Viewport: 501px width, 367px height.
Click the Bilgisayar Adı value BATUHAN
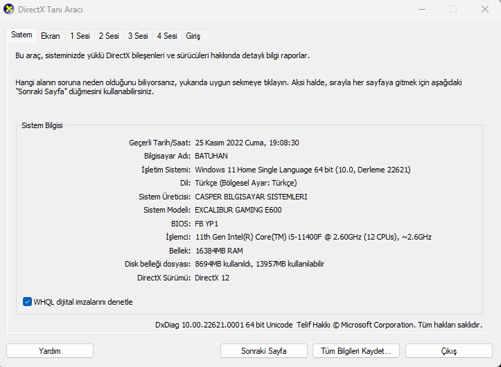coord(211,156)
